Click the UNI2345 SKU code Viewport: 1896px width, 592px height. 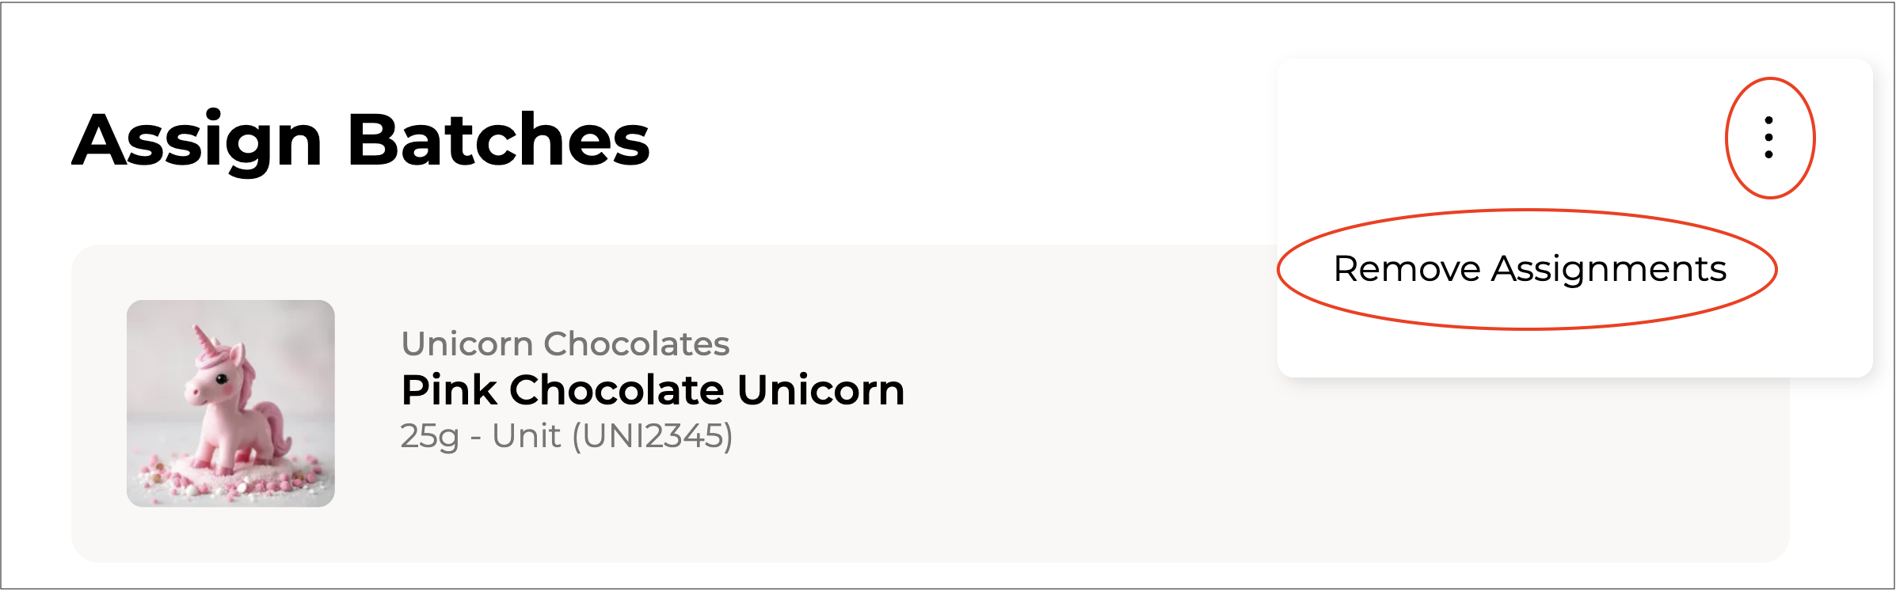click(x=652, y=436)
